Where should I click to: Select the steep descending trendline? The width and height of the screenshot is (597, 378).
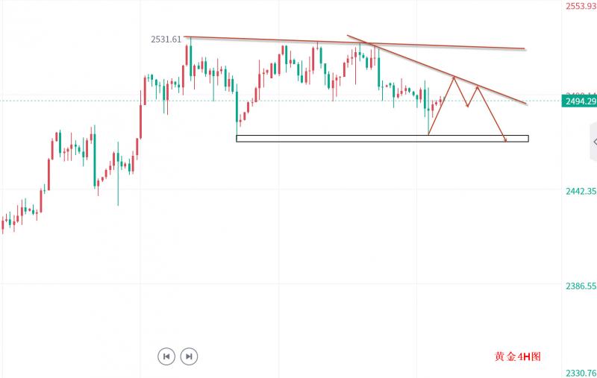tap(437, 69)
